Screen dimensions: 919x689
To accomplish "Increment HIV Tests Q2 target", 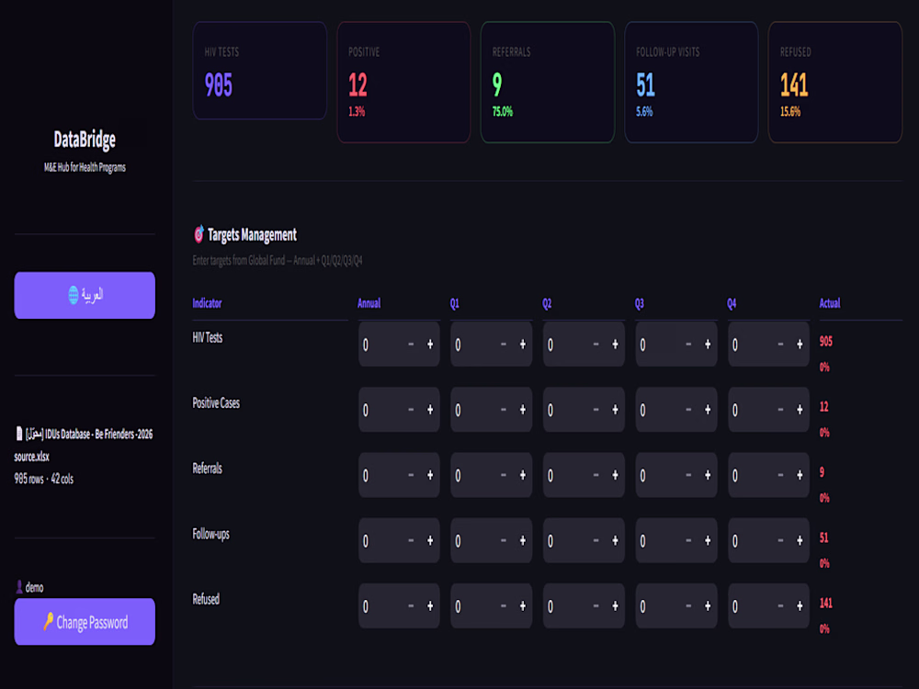I will coord(616,344).
